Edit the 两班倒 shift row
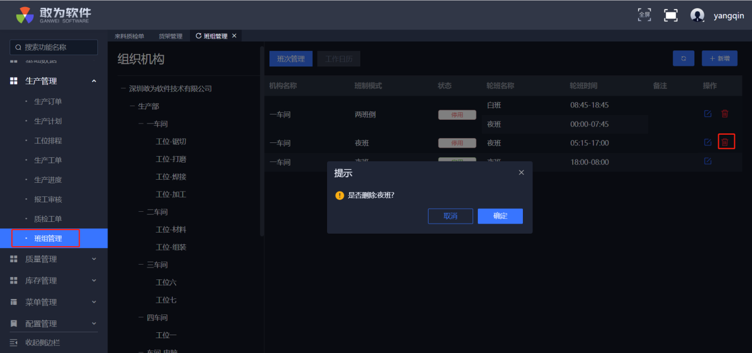 707,114
